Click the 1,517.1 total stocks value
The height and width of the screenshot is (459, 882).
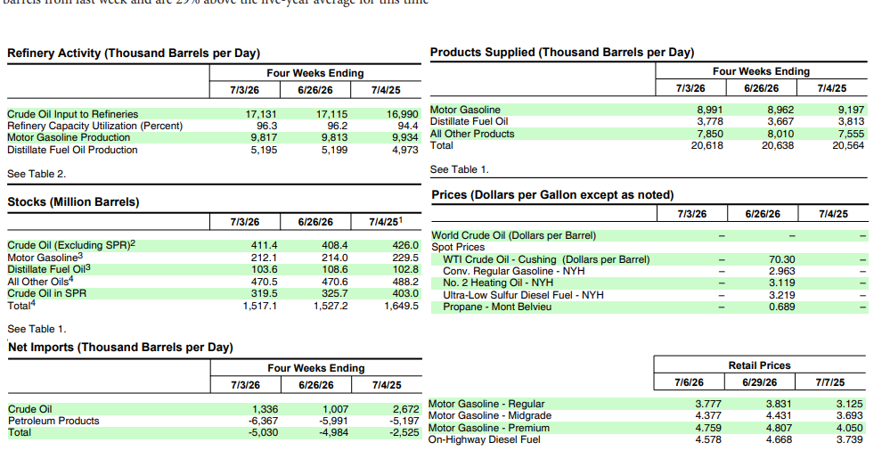260,306
